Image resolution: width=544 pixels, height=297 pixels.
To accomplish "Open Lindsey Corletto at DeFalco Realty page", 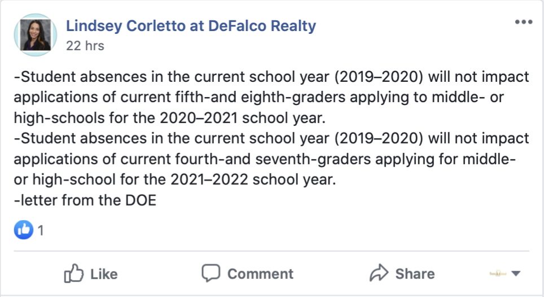I will (191, 26).
